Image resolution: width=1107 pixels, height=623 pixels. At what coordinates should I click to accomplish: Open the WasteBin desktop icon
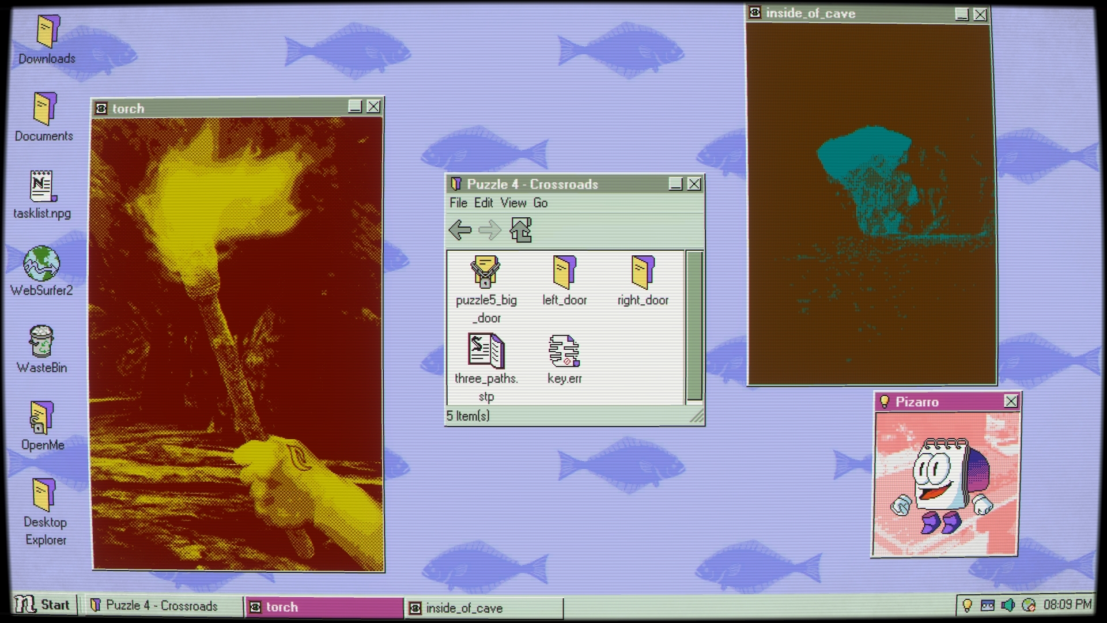point(41,342)
